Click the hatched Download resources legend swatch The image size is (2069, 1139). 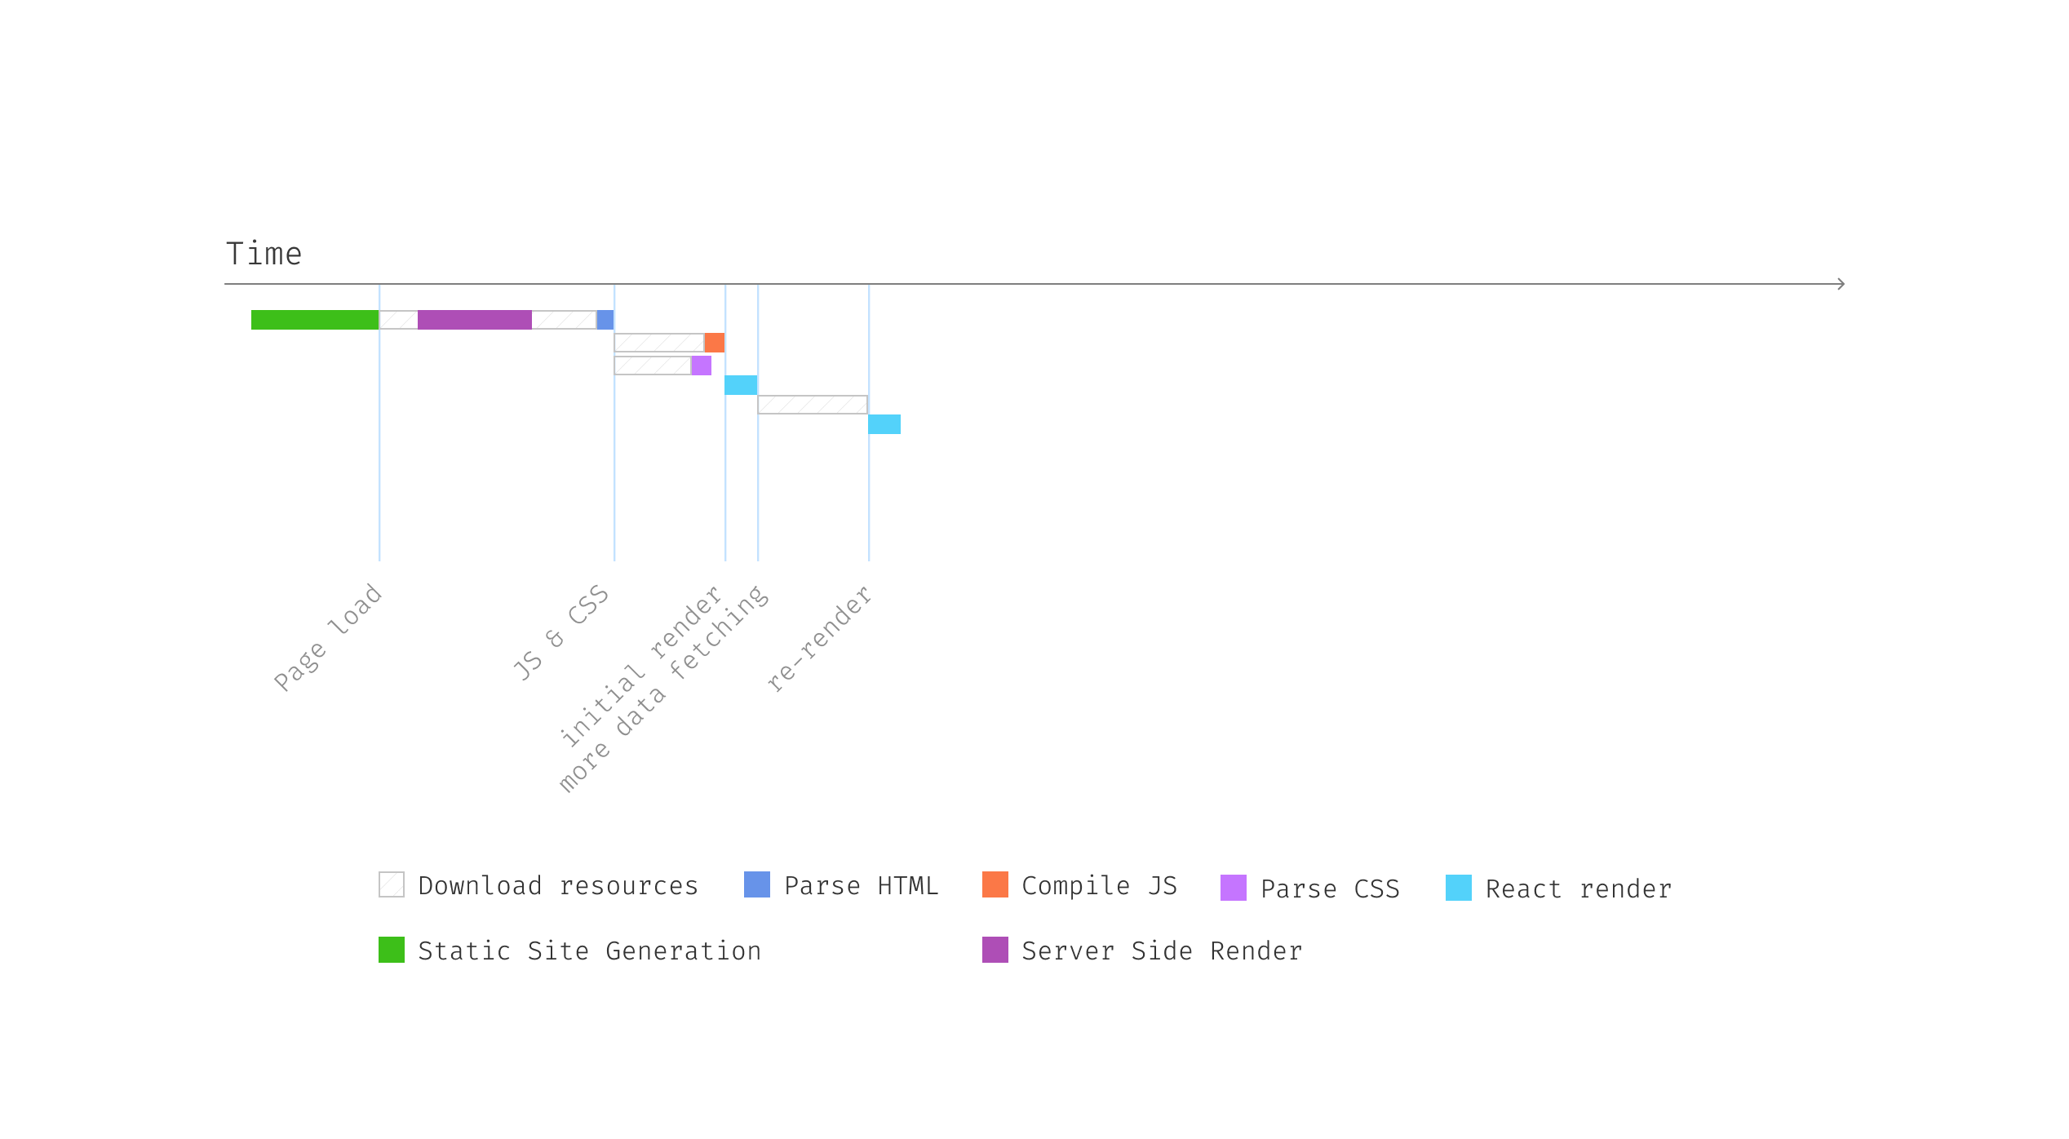click(392, 884)
